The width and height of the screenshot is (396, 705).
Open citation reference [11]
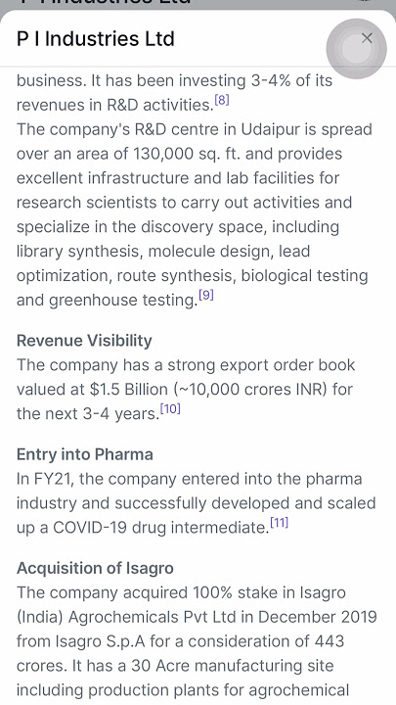coord(279,523)
